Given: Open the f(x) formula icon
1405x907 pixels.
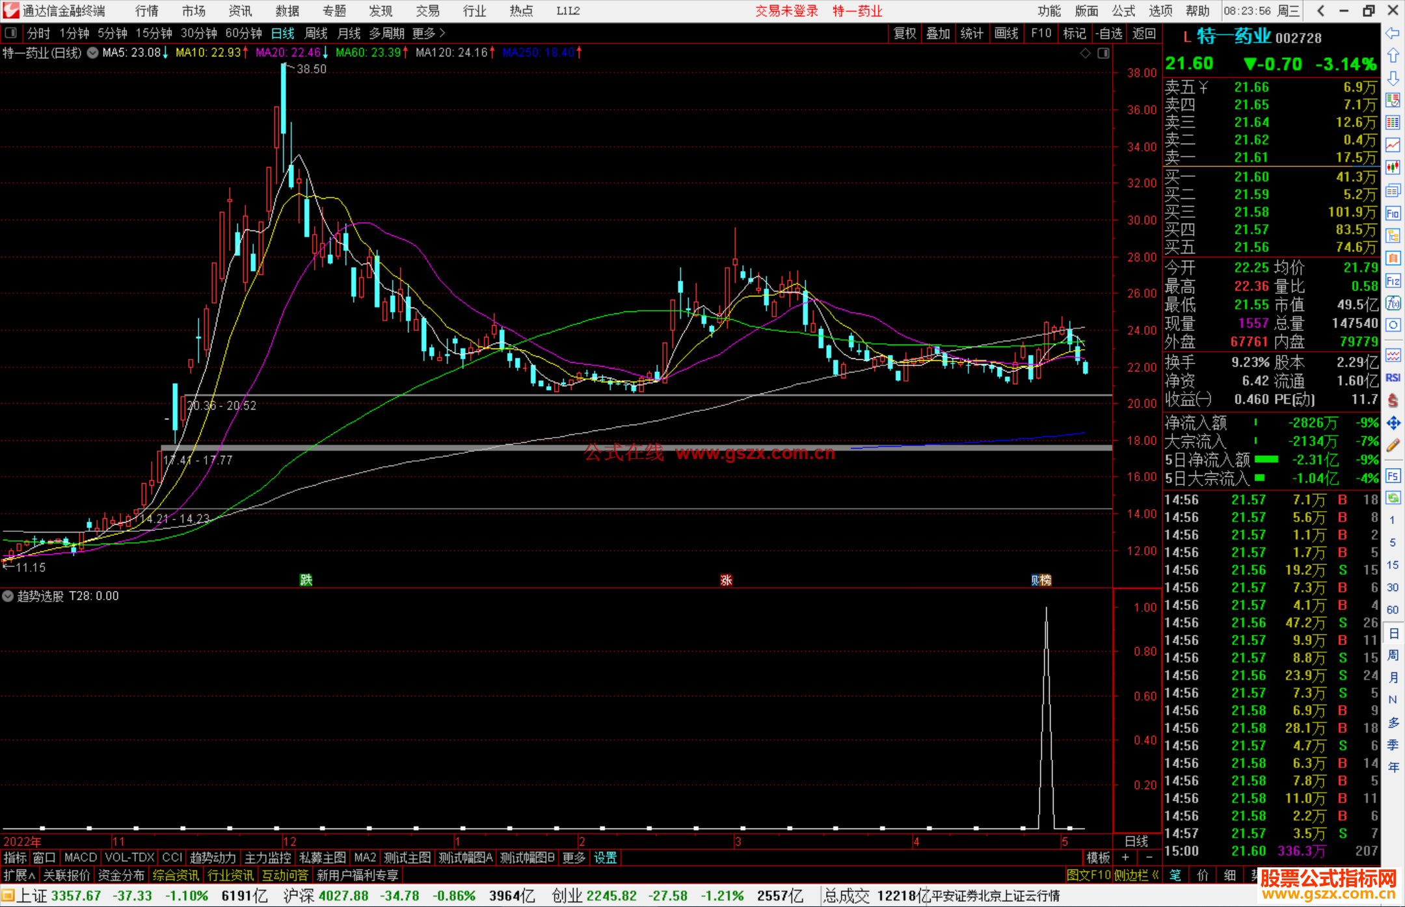Looking at the screenshot, I should pos(1393,303).
